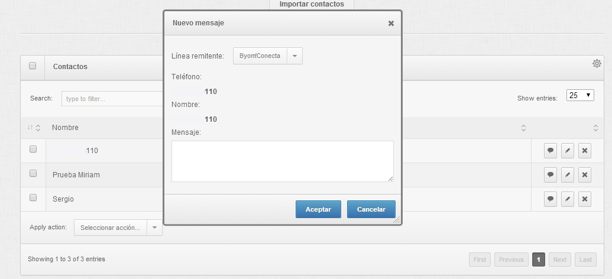The height and width of the screenshot is (279, 612).
Task: Sort by the Nombre column header
Action: [65, 128]
